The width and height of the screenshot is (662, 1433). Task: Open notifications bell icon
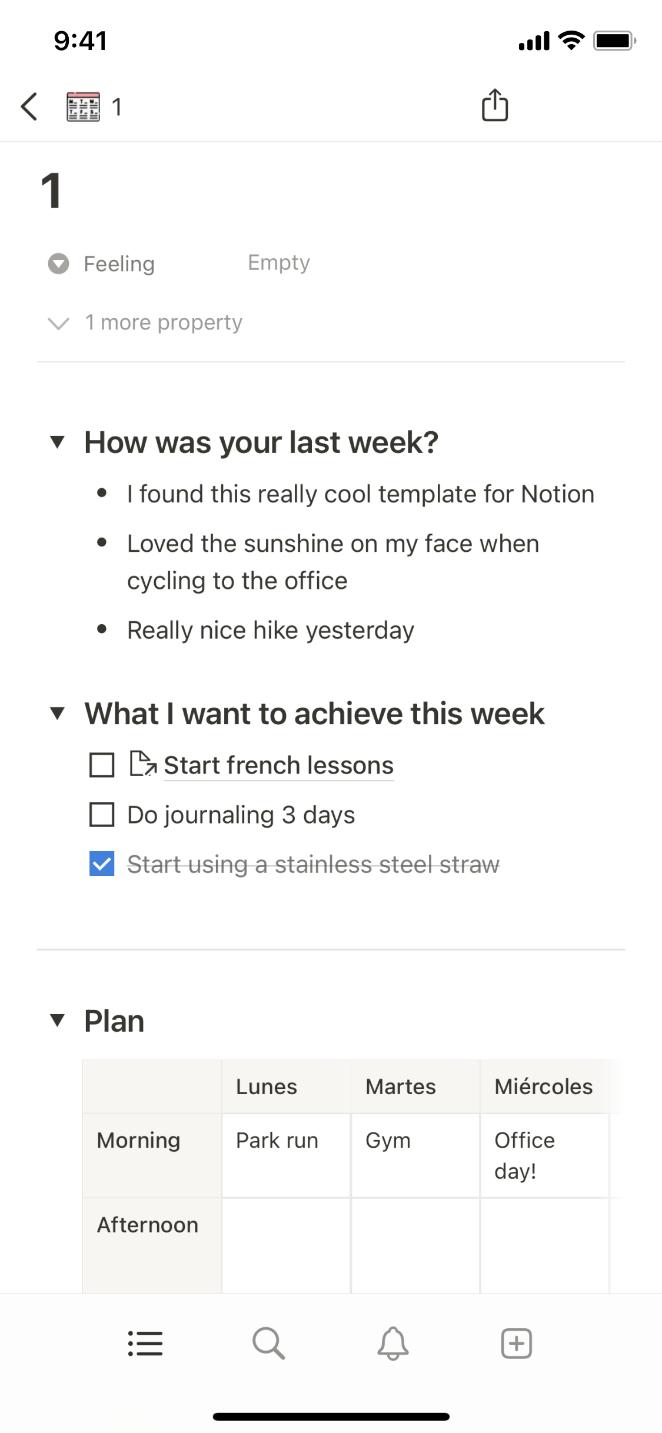click(x=392, y=1344)
